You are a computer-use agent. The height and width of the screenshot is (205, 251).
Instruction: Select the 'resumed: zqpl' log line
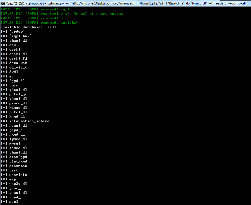coord(35,9)
